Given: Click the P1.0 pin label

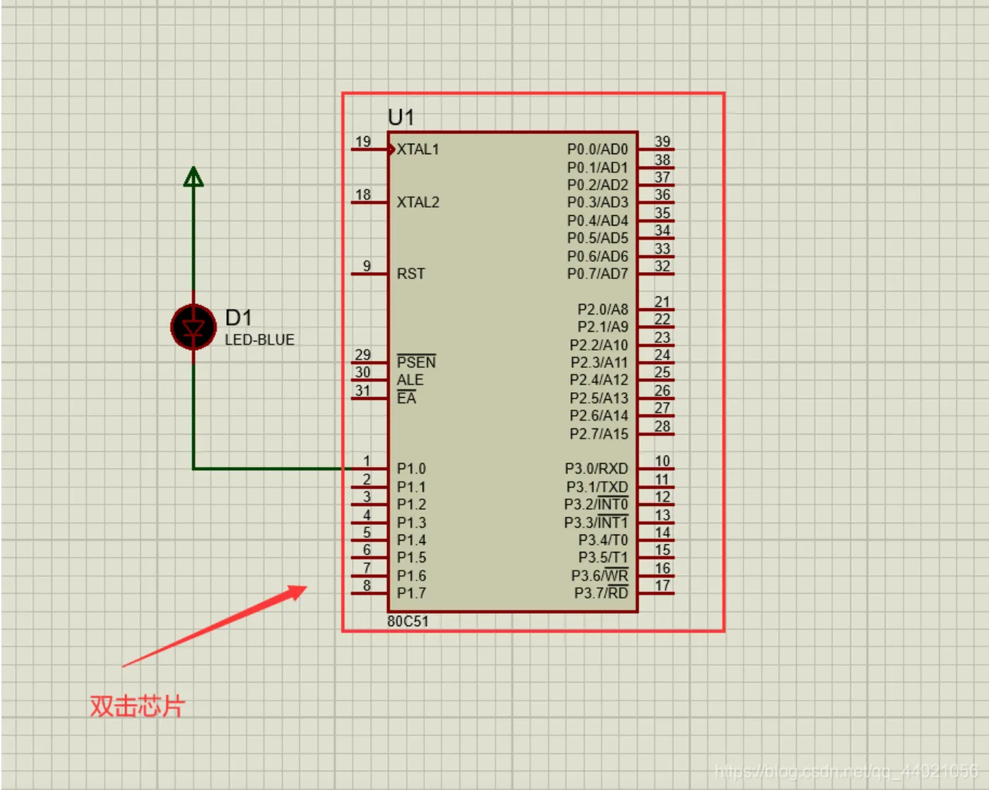Looking at the screenshot, I should point(411,468).
